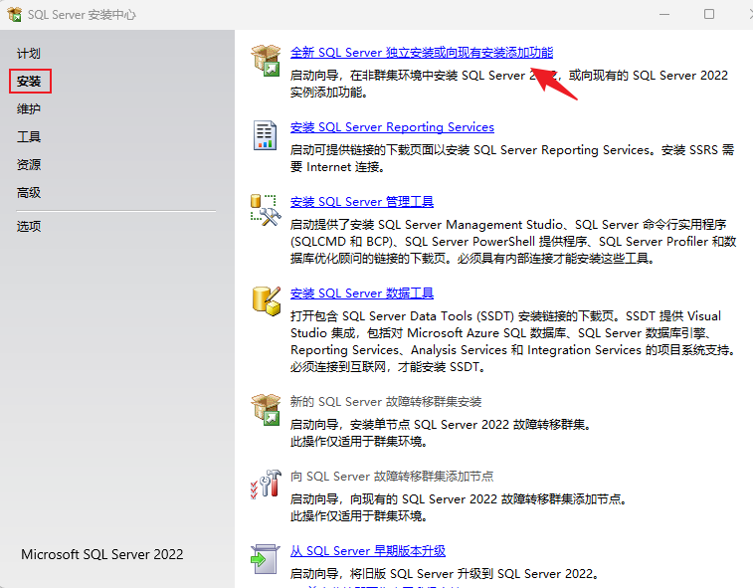753x588 pixels.
Task: Minimize the SQL Server 安装中心 window
Action: pyautogui.click(x=664, y=14)
